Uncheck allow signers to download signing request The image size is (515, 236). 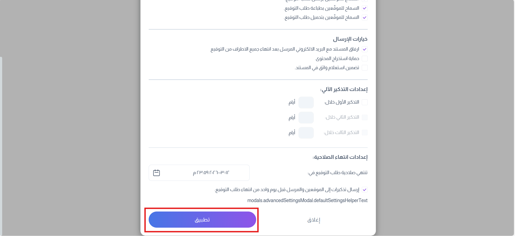tap(365, 17)
